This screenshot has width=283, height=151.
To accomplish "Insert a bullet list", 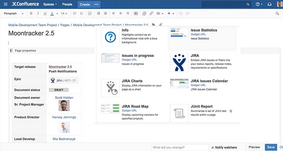I will [x=75, y=13].
